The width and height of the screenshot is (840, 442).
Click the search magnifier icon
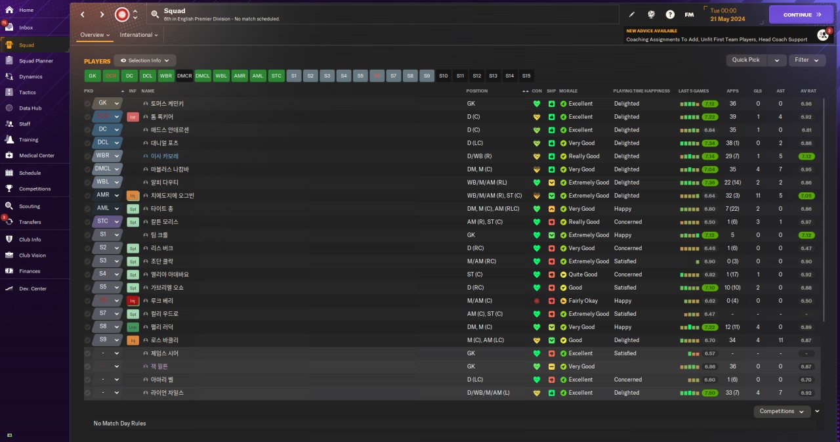154,14
